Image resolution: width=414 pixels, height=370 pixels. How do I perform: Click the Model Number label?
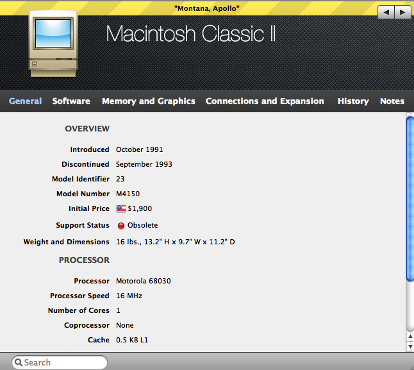83,194
